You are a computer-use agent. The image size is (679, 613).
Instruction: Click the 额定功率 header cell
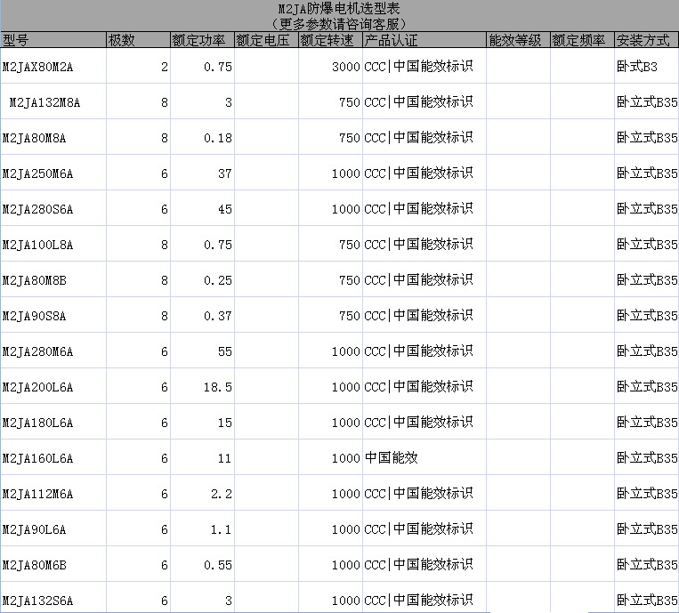coord(201,40)
